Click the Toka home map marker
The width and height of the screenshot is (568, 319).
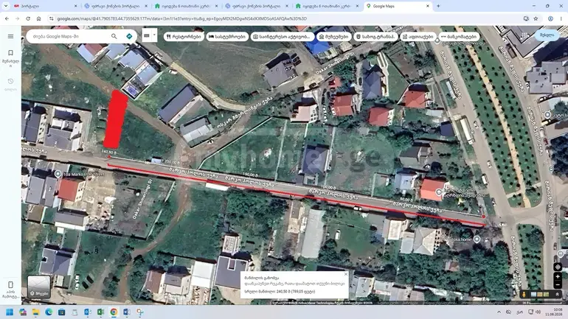[477, 239]
